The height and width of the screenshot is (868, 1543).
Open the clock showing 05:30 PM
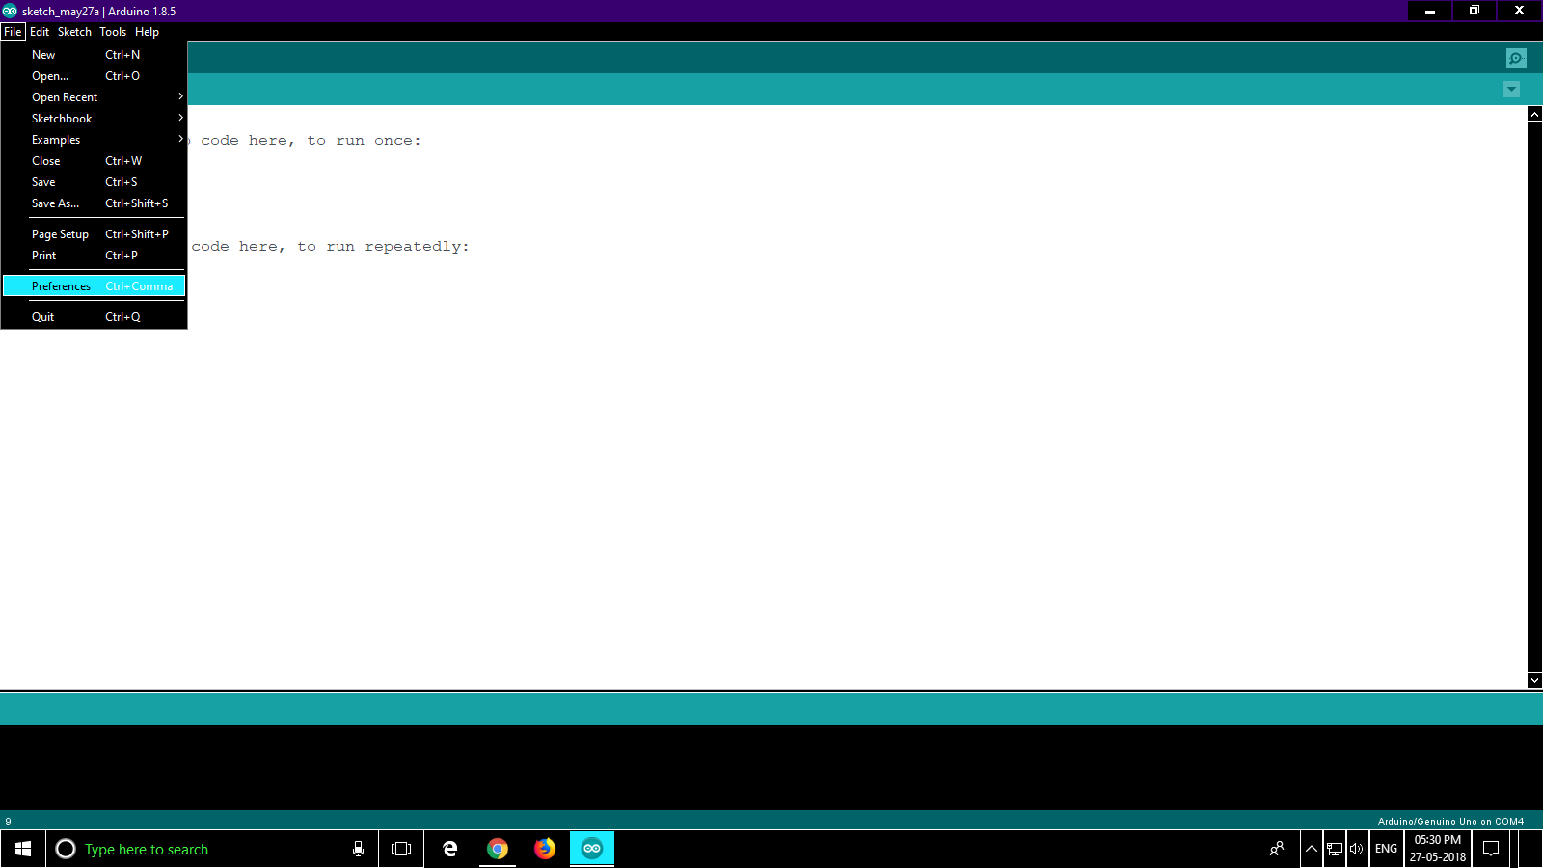click(x=1438, y=849)
